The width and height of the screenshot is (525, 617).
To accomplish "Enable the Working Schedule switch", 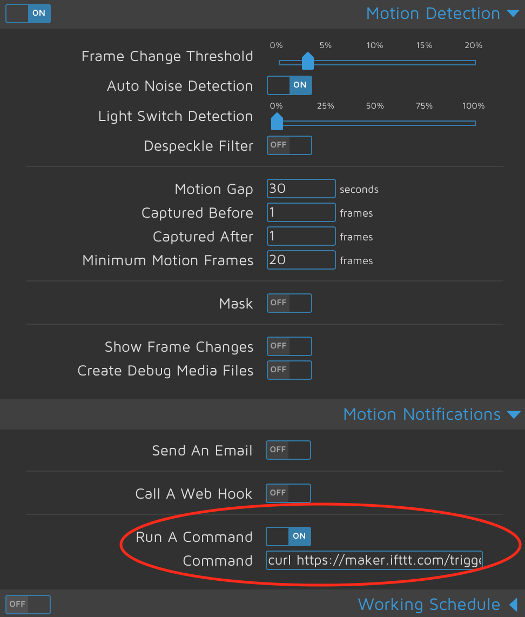I will point(28,605).
